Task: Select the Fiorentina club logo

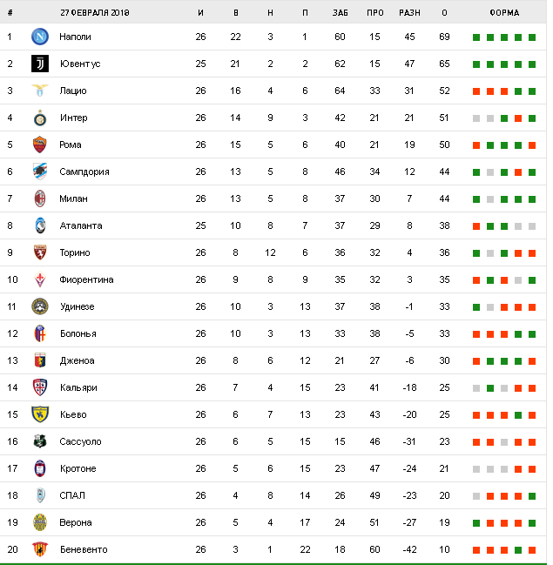Action: coord(40,279)
